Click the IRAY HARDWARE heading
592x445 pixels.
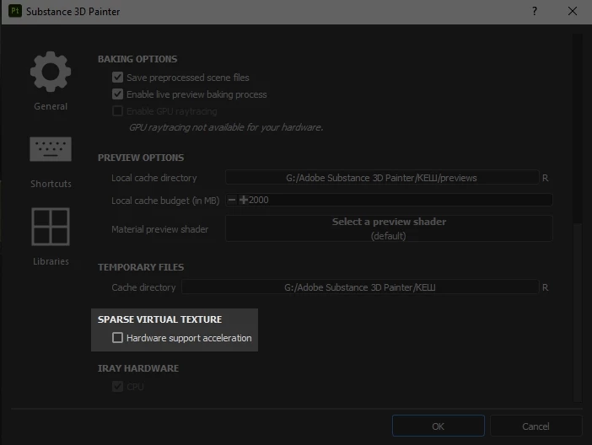pos(138,368)
